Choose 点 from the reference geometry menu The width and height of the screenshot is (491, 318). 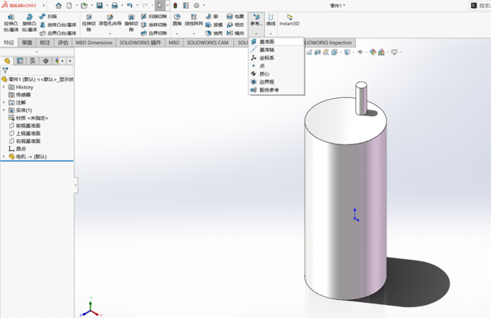point(276,66)
